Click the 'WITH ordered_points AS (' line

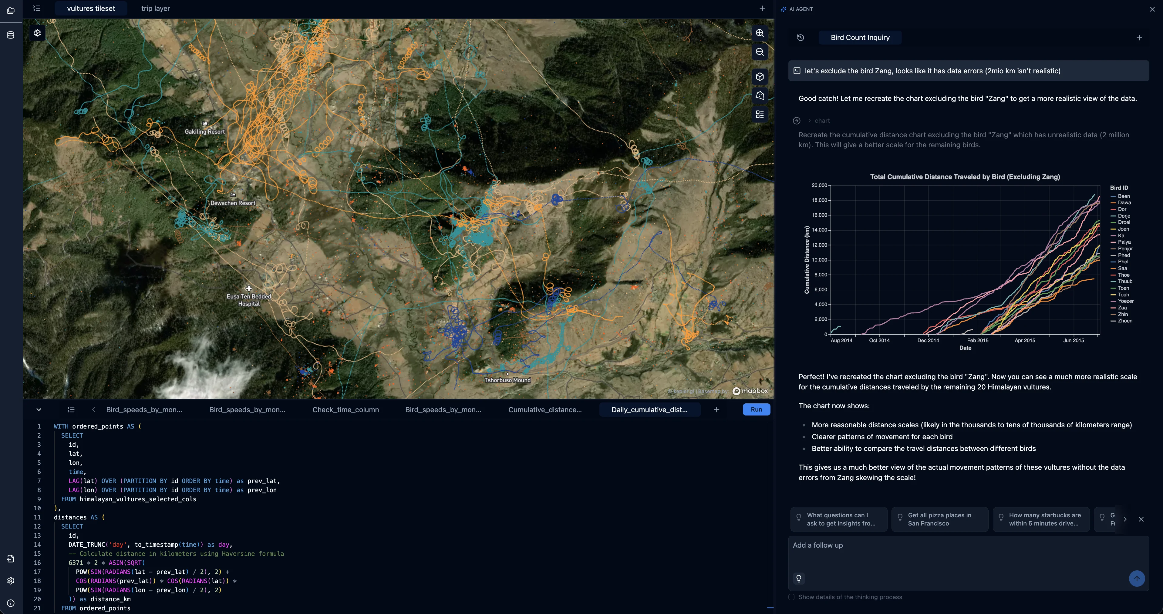coord(97,426)
